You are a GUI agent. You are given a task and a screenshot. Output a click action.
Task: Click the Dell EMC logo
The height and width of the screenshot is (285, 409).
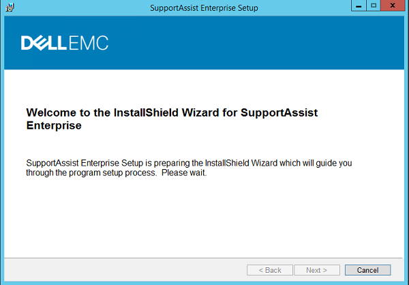tap(65, 43)
